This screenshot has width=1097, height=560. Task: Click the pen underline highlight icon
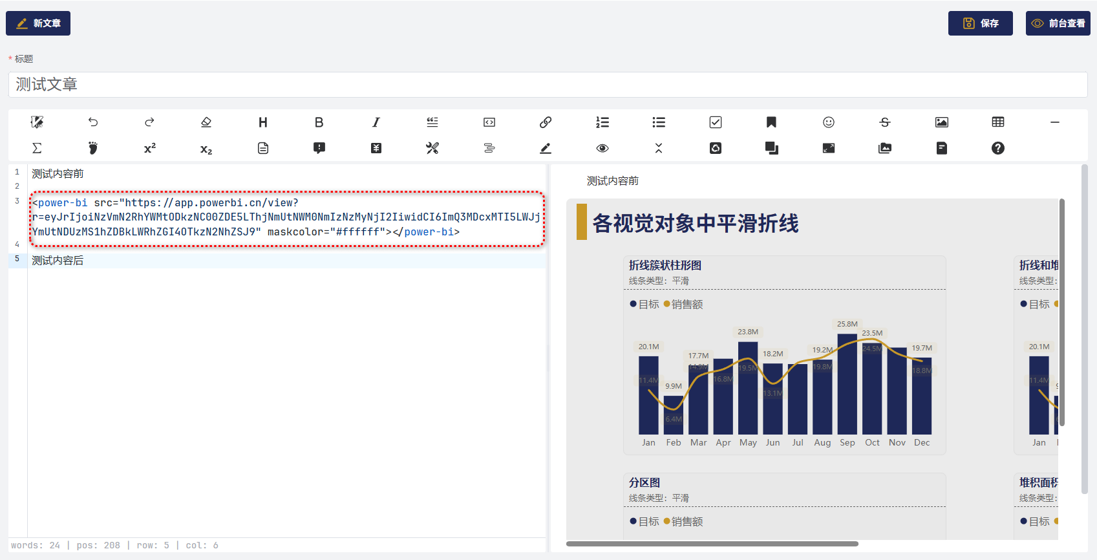[x=546, y=148]
